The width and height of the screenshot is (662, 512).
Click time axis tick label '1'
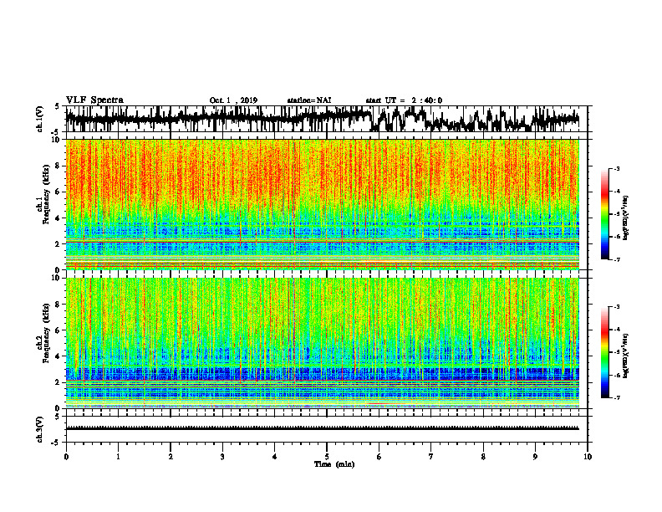tap(118, 457)
